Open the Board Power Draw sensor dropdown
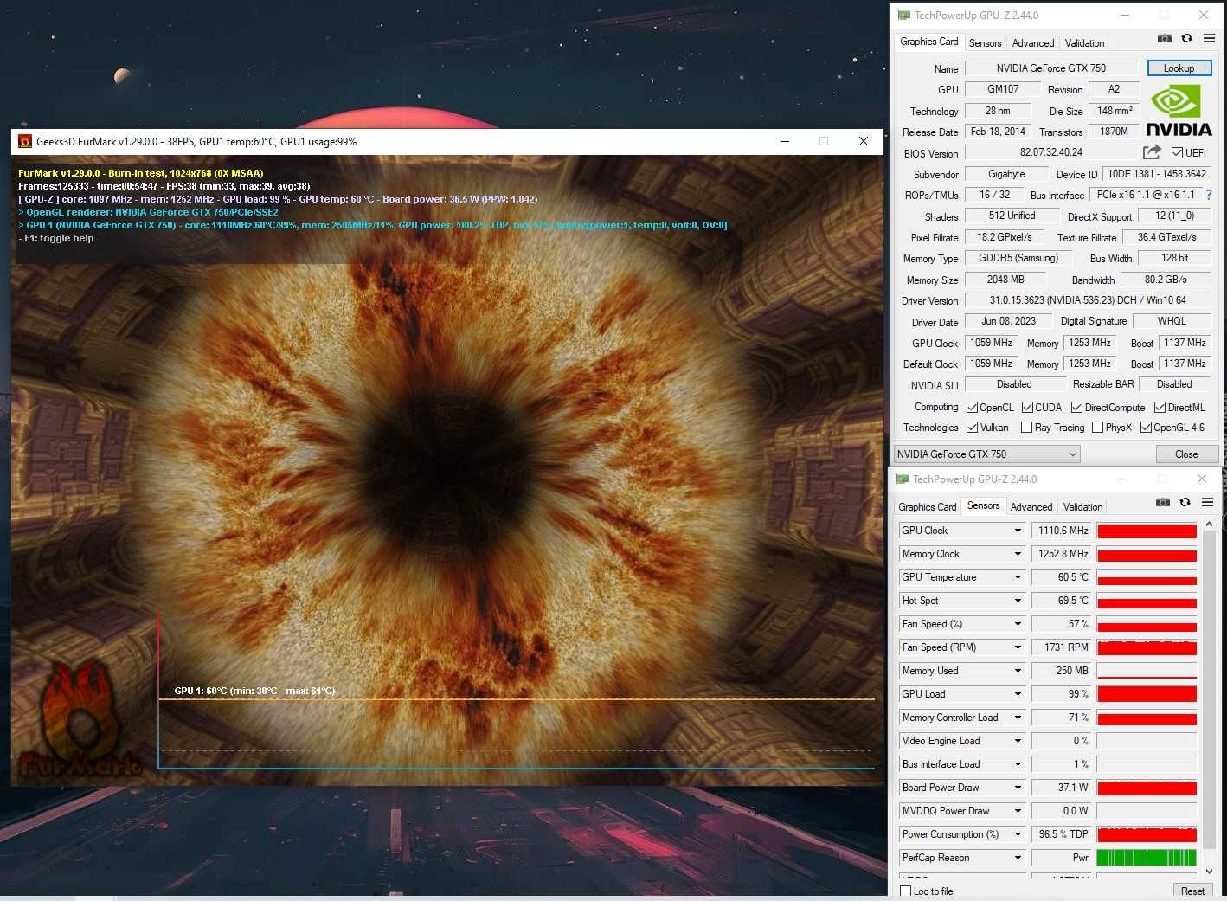1227x901 pixels. tap(1018, 788)
